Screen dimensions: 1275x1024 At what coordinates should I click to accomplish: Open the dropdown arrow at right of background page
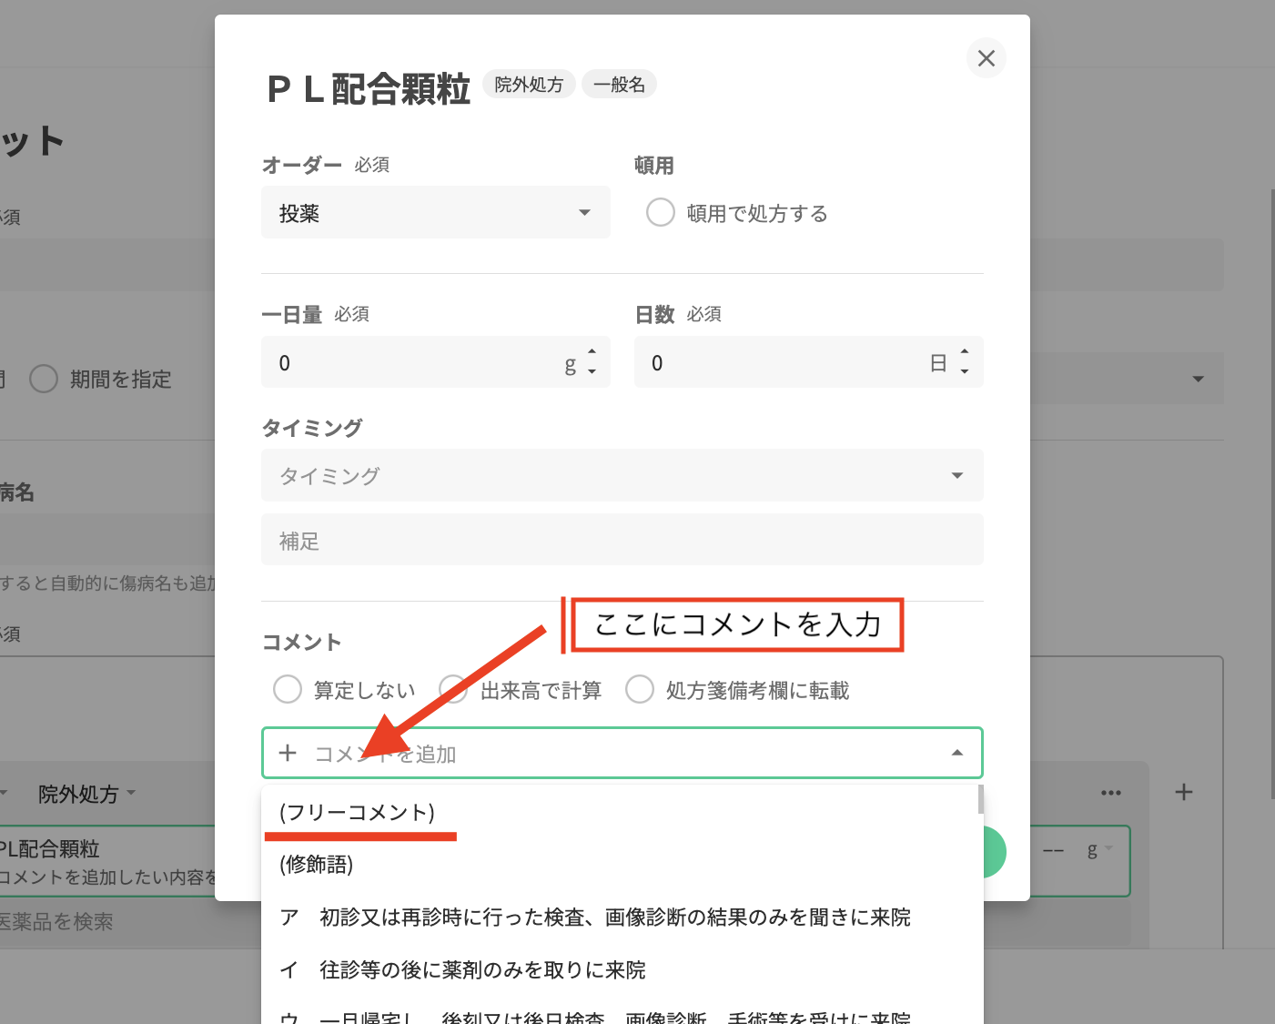[1198, 379]
